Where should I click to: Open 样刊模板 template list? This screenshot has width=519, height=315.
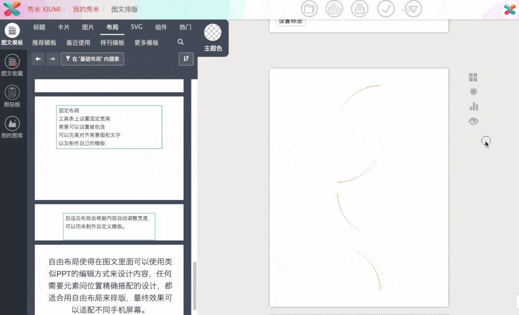112,42
